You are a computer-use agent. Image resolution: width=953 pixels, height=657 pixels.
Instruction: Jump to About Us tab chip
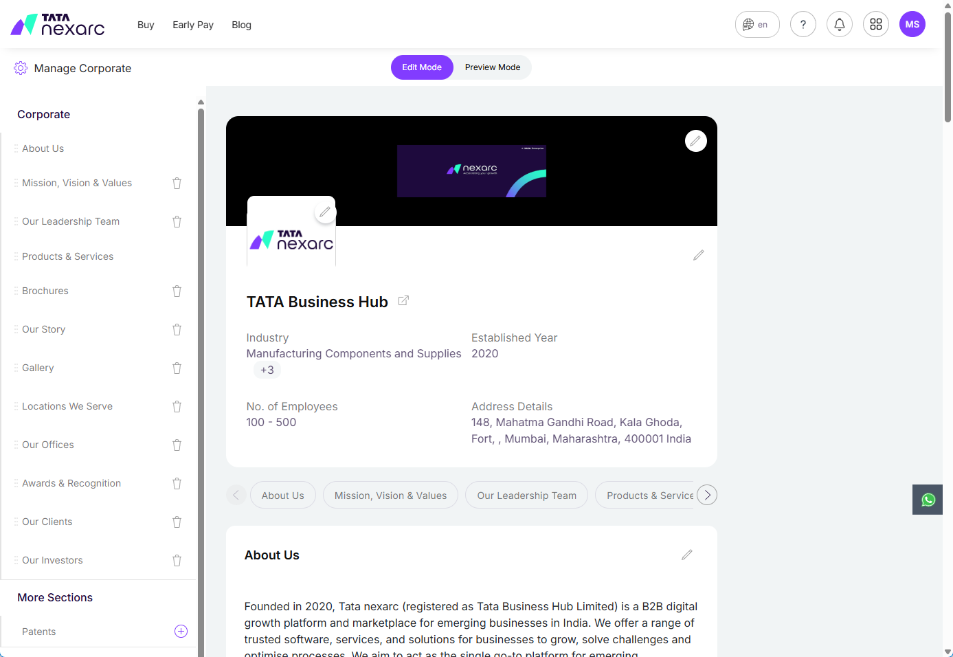pos(282,495)
